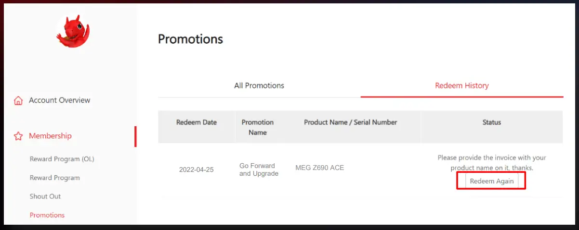Select Promotions in the Membership submenu
The width and height of the screenshot is (579, 230).
point(47,215)
